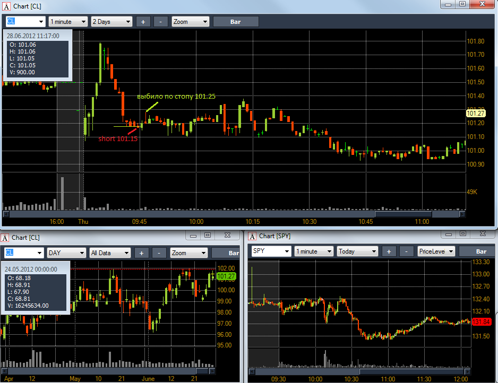Viewport: 498px width, 383px height.
Task: Click the 10:15 time label in top chart
Action: [253, 222]
